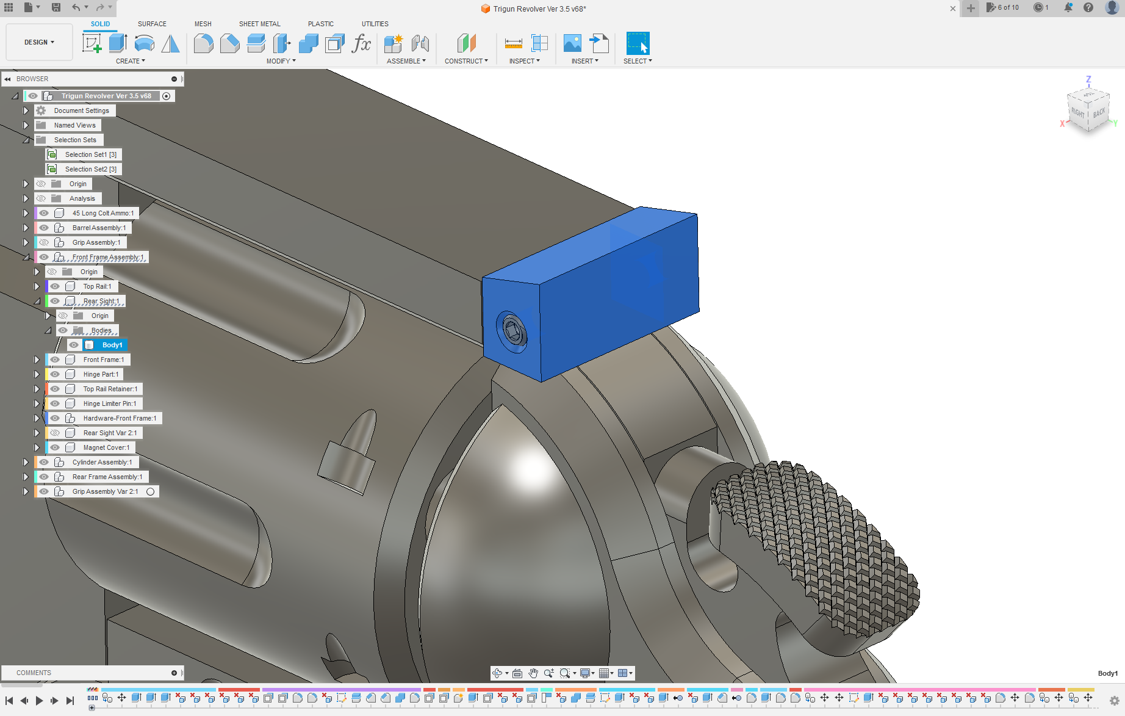The width and height of the screenshot is (1125, 716).
Task: Open the ASSEMBLE menu dropdown
Action: pos(406,61)
